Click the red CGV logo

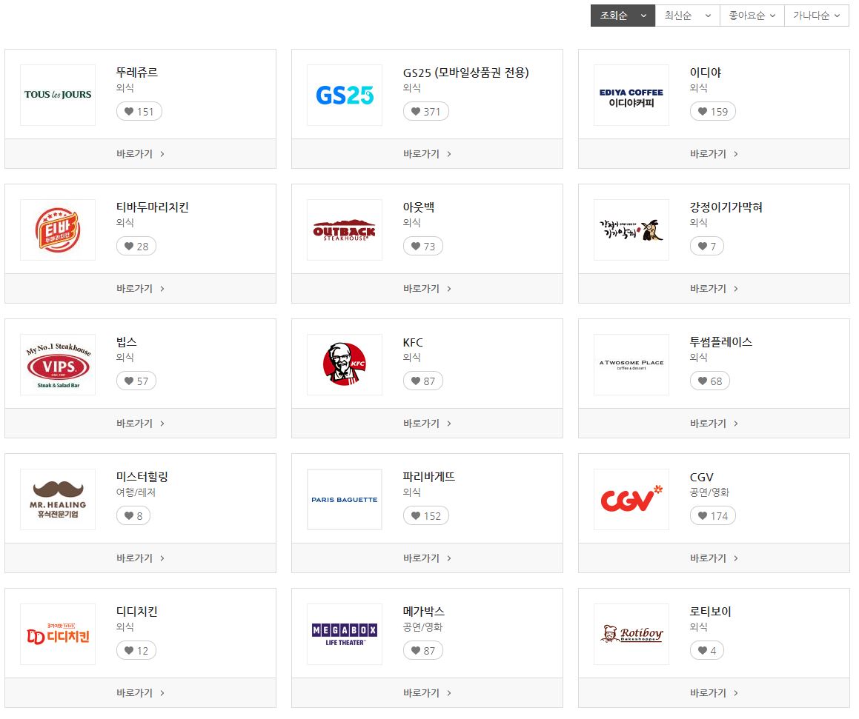tap(631, 499)
